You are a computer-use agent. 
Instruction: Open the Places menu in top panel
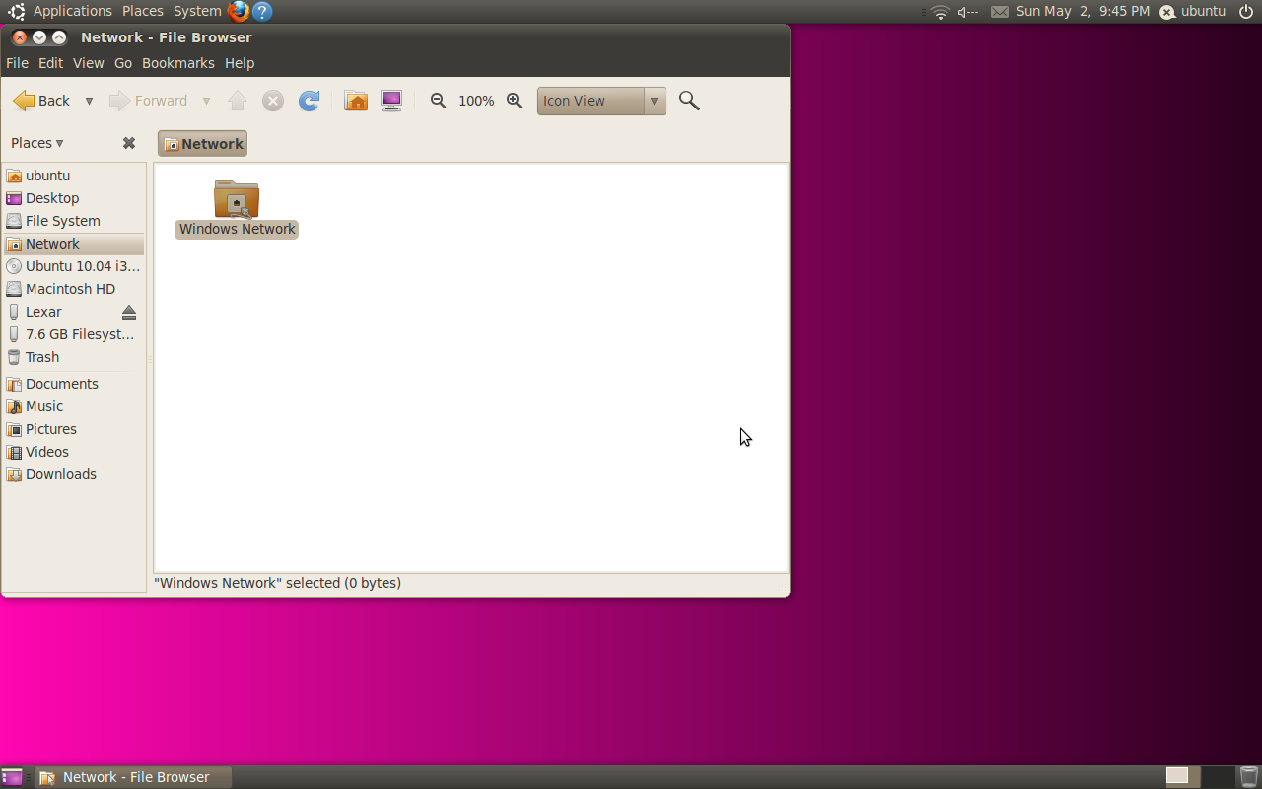143,11
